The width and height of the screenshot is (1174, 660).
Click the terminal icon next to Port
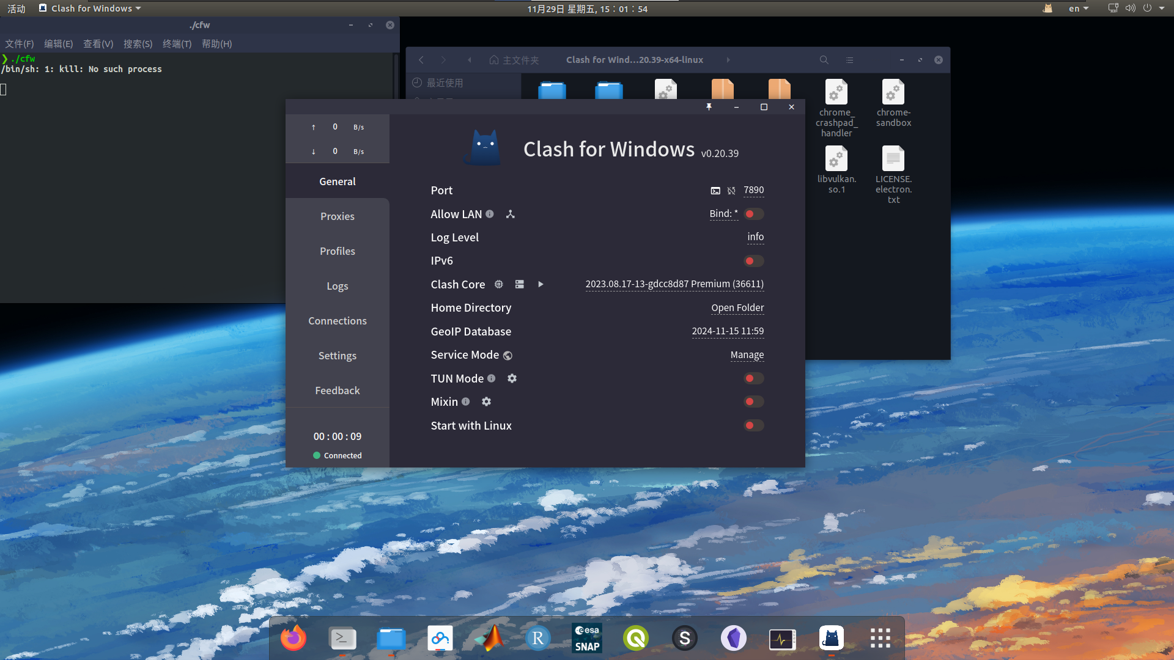pos(715,191)
